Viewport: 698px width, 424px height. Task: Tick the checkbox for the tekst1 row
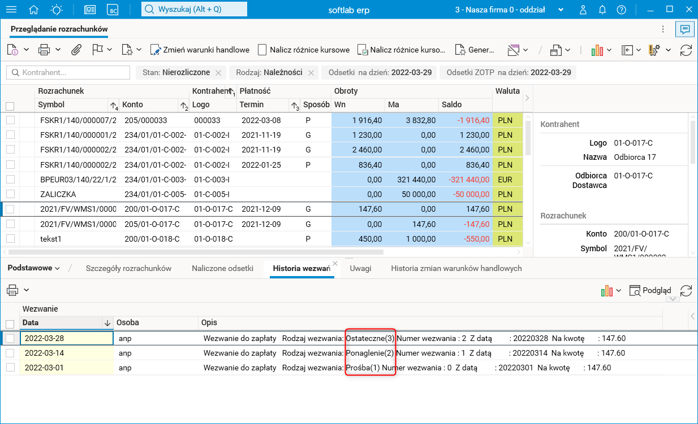(10, 239)
